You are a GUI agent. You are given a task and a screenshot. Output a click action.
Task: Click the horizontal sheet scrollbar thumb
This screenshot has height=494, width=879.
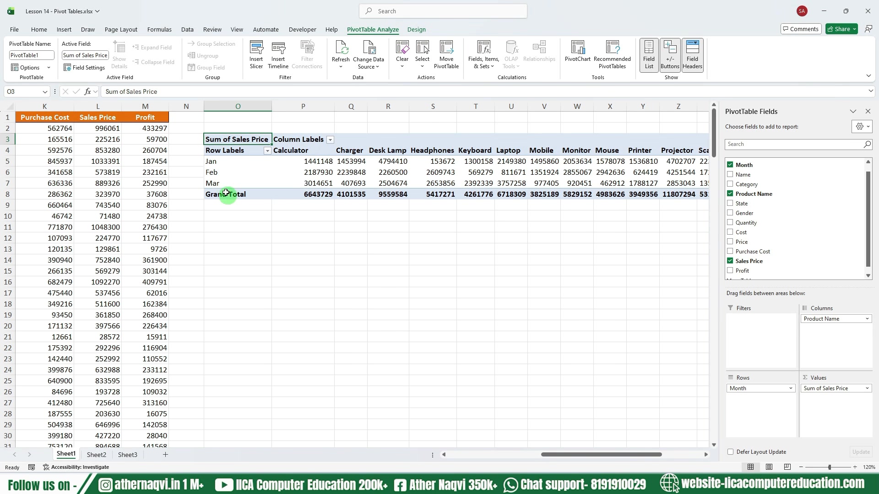click(601, 455)
